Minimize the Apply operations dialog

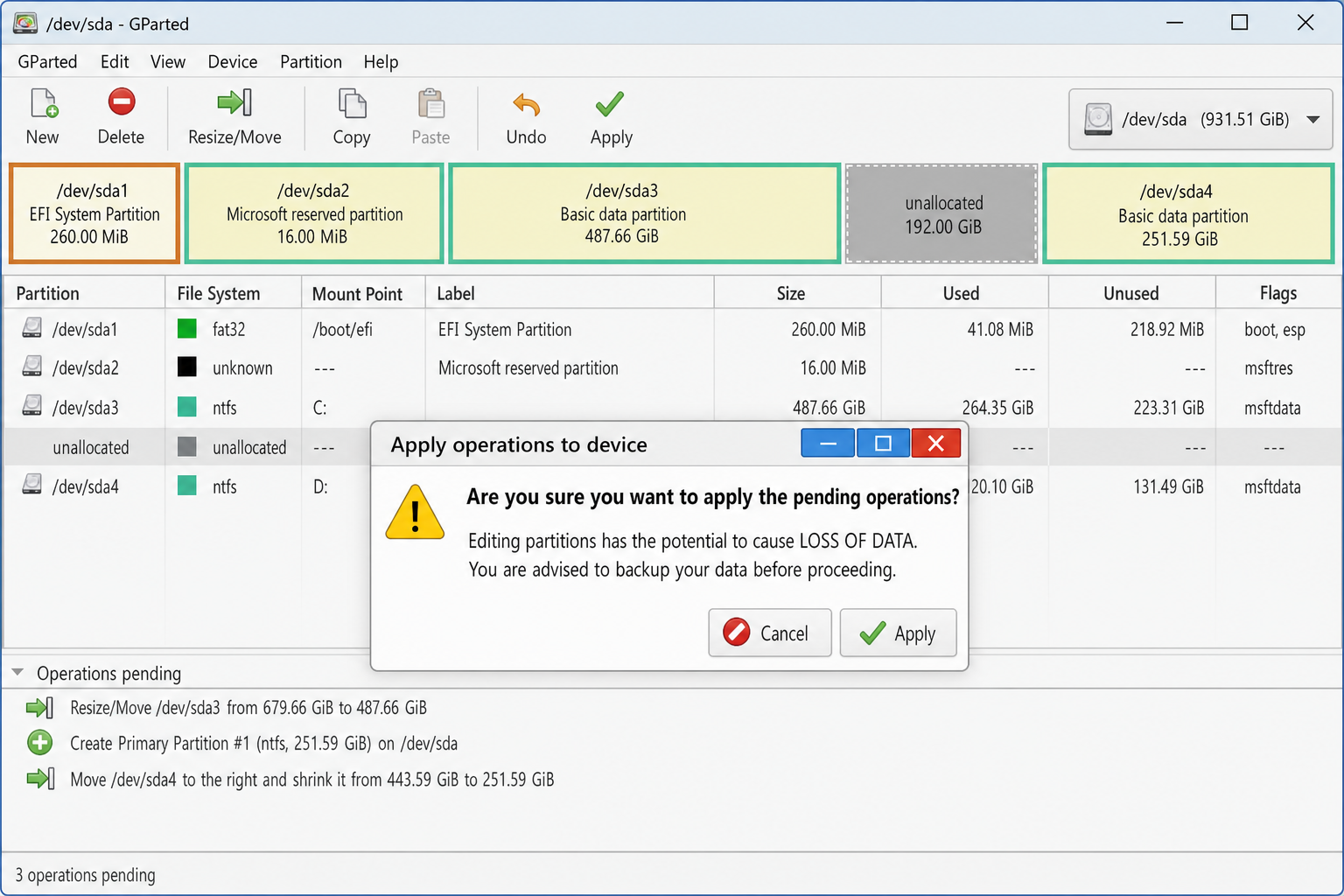pyautogui.click(x=828, y=444)
